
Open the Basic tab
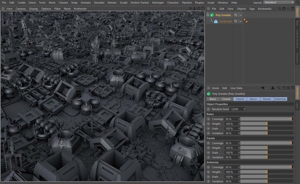click(213, 99)
